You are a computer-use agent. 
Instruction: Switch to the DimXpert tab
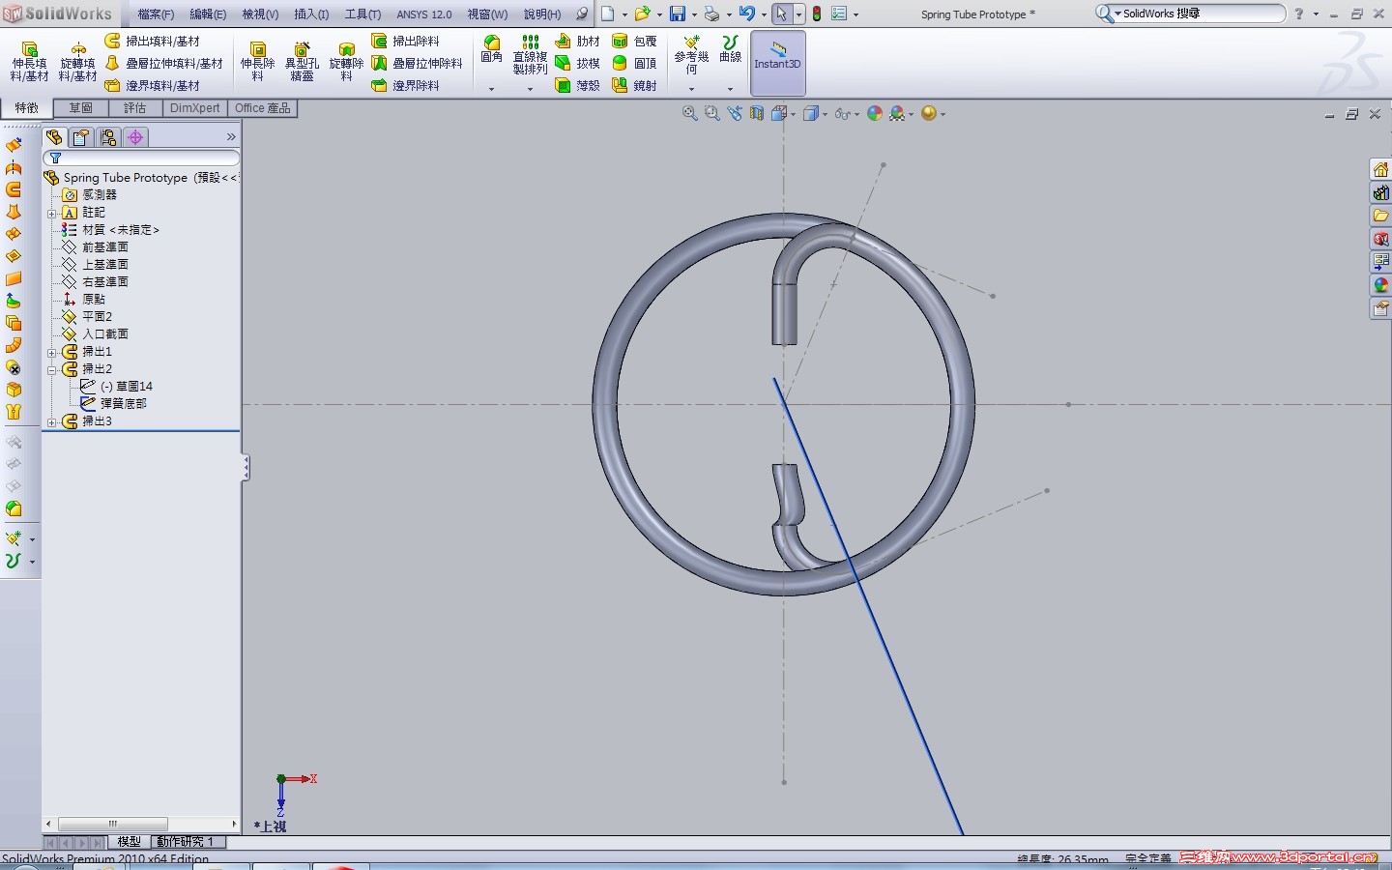click(195, 108)
